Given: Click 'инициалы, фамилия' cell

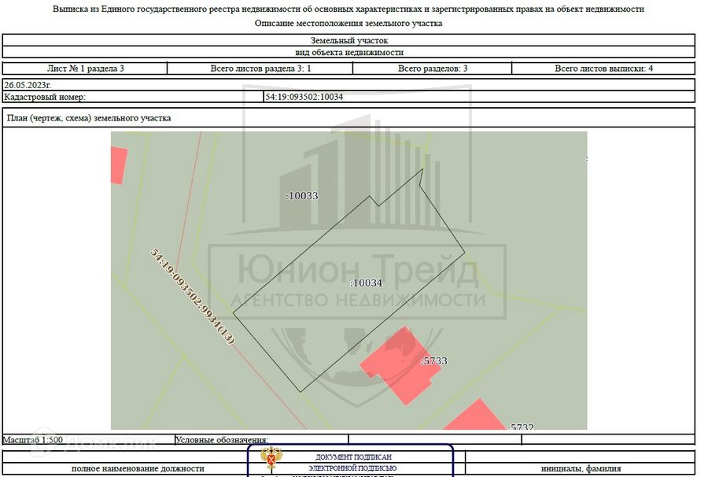Looking at the screenshot, I should click(581, 468).
